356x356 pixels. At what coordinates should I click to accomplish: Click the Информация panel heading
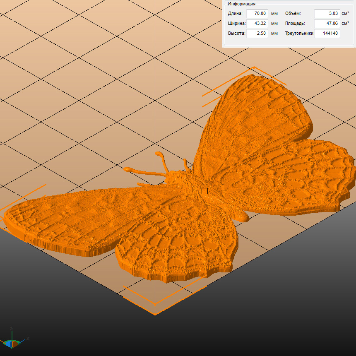241,4
